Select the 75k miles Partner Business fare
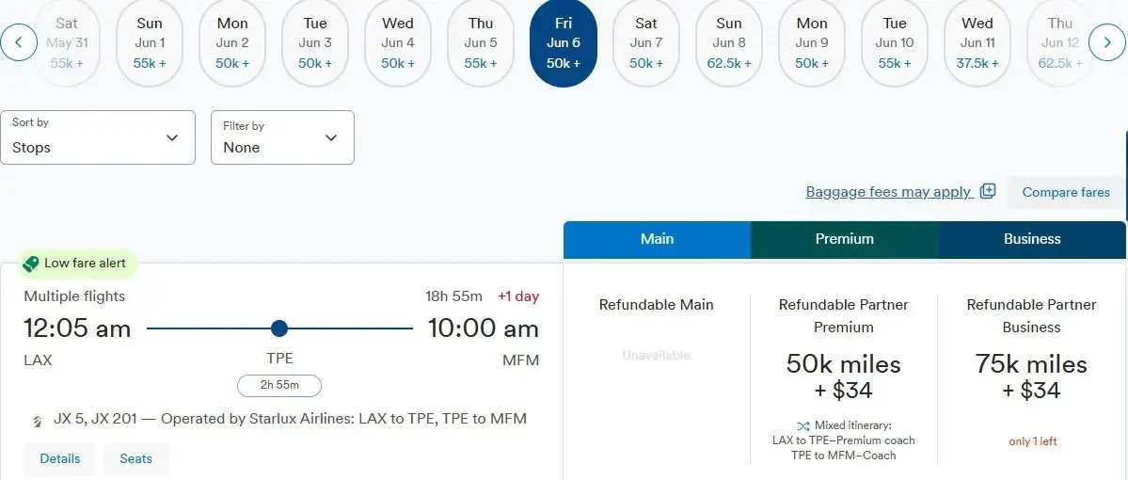The image size is (1128, 480). click(1031, 376)
